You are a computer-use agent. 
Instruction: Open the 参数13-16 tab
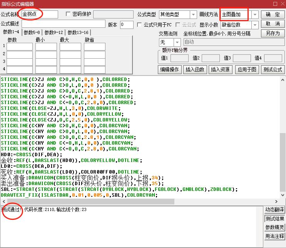click(78, 32)
